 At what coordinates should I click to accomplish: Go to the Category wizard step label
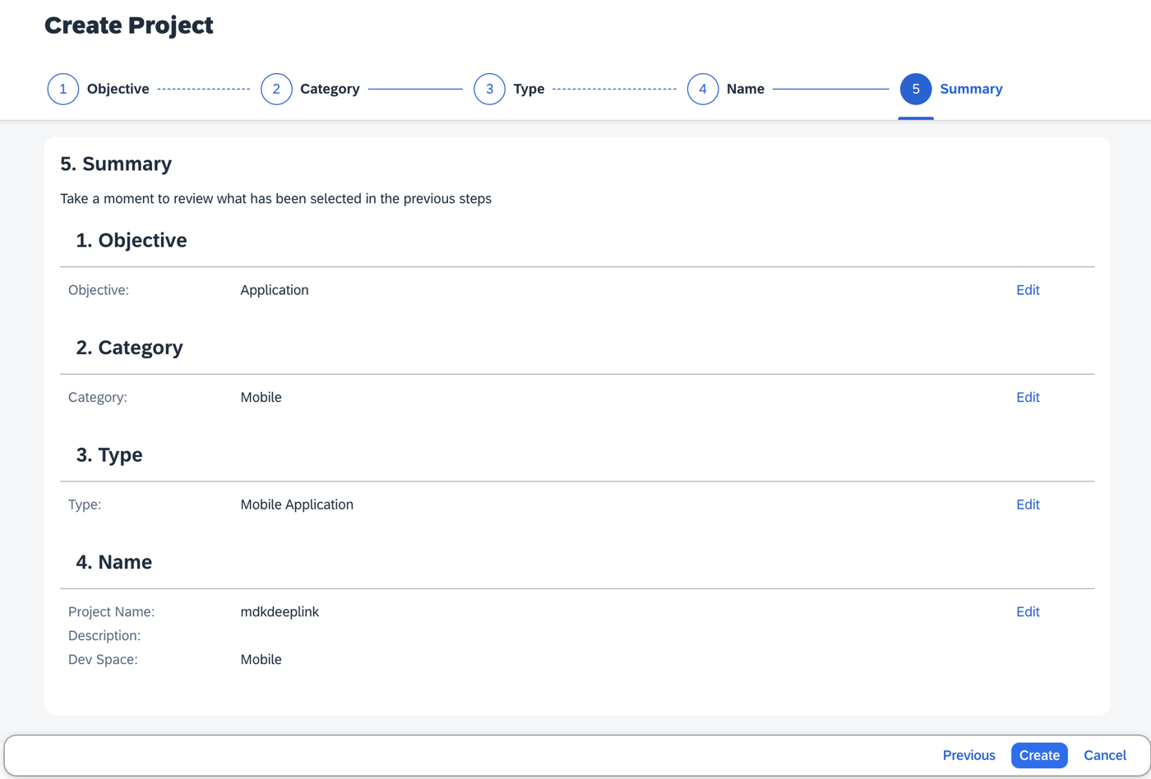point(330,89)
